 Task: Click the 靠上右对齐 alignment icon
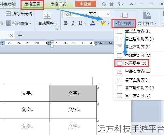[120, 47]
